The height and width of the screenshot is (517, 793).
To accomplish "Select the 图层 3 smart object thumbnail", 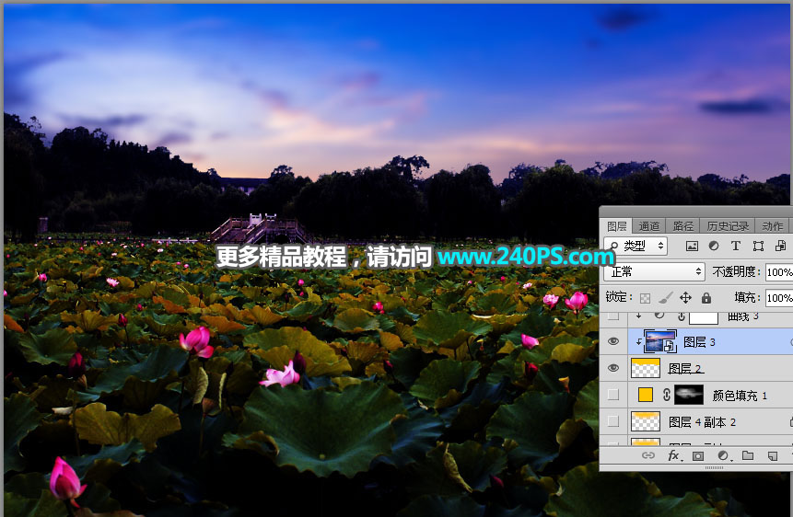I will pos(661,341).
